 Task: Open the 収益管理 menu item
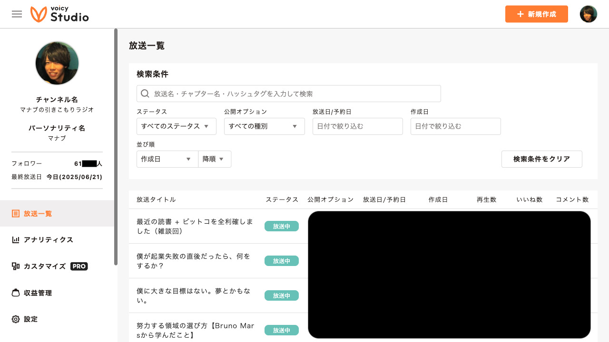(x=57, y=293)
